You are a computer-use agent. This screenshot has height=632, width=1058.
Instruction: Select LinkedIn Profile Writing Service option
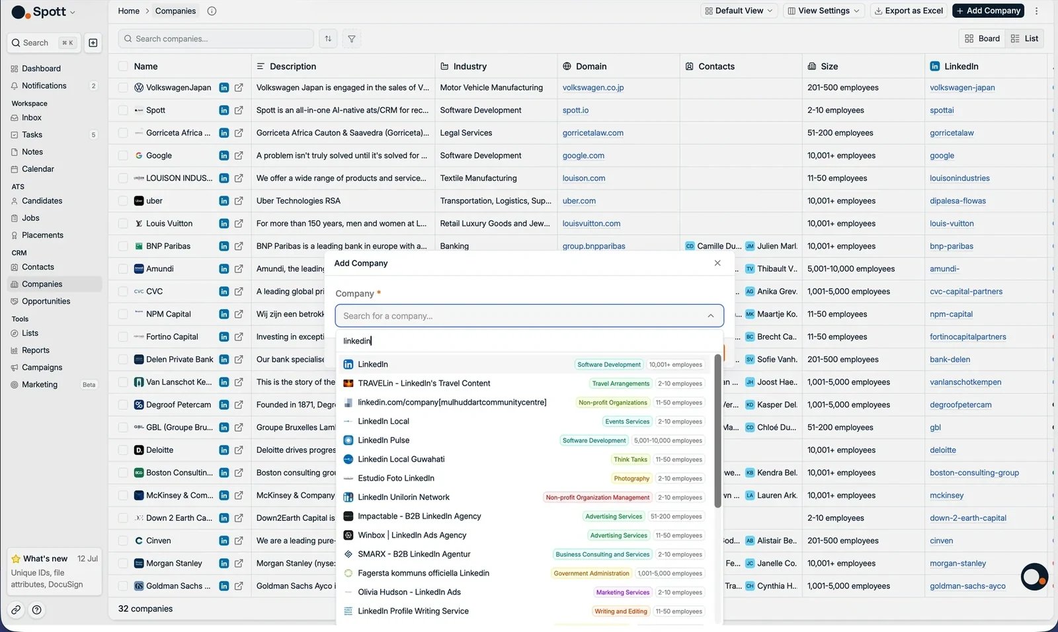(x=525, y=612)
